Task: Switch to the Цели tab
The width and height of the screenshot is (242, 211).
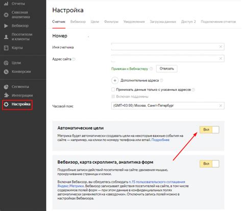Action: point(95,21)
